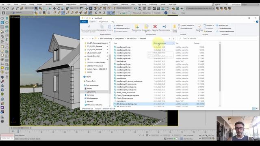Click the blue Explorer help question icon
260x146 pixels.
tap(257, 21)
